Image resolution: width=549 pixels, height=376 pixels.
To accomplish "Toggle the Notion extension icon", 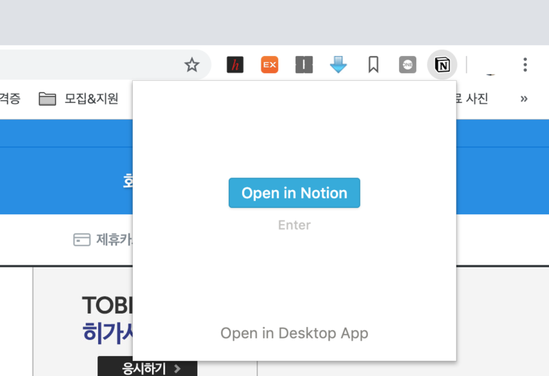I will pyautogui.click(x=442, y=65).
